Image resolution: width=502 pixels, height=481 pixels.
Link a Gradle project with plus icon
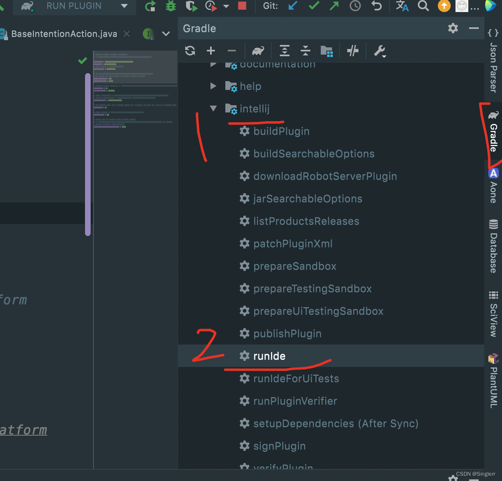[211, 51]
